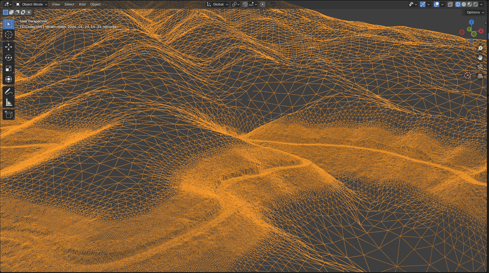Viewport: 489px width, 273px height.
Task: Activate the Transform tool
Action: (x=8, y=79)
